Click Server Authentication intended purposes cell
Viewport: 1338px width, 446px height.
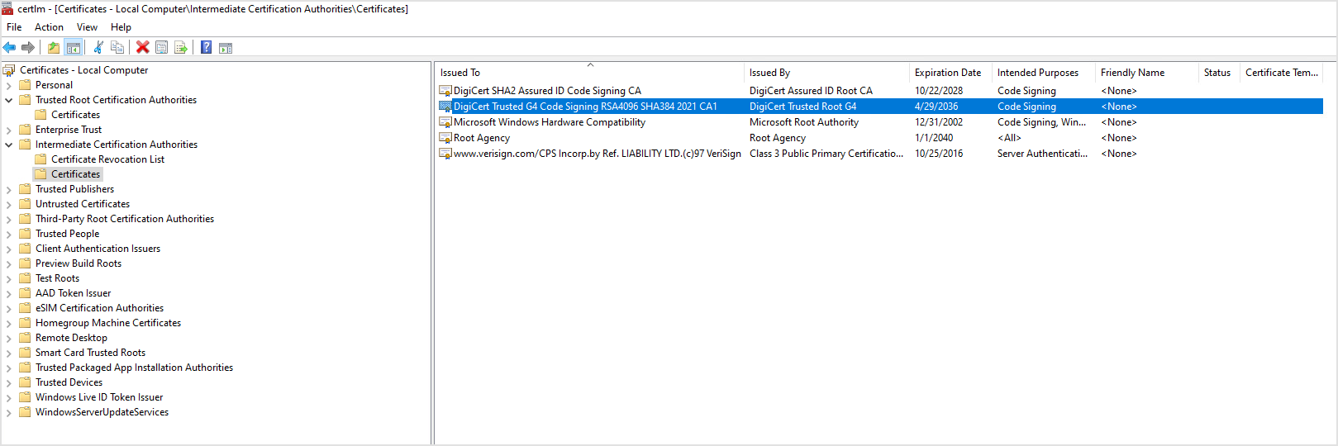pos(1042,154)
